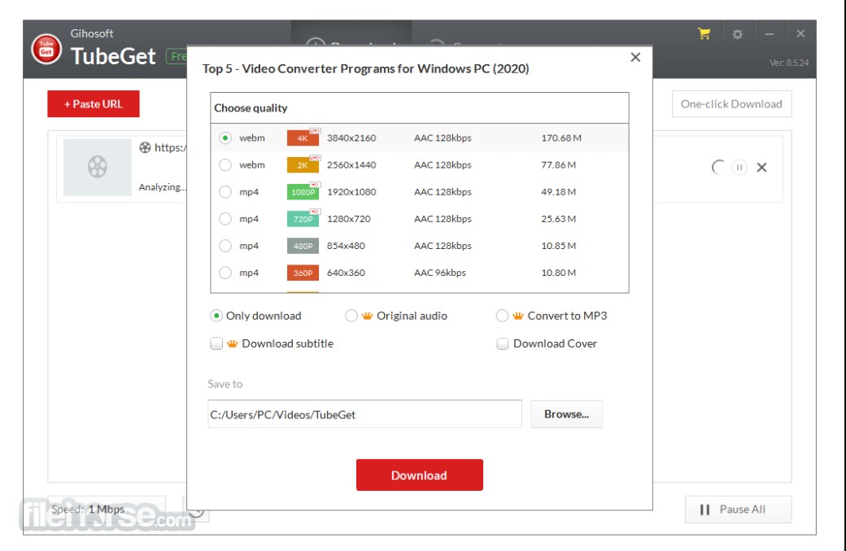This screenshot has height=551, width=846.
Task: Select mp4 1920x1080 quality radio
Action: 225,191
